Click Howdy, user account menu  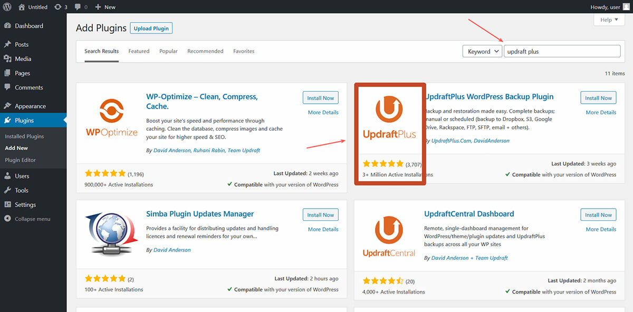(x=610, y=7)
